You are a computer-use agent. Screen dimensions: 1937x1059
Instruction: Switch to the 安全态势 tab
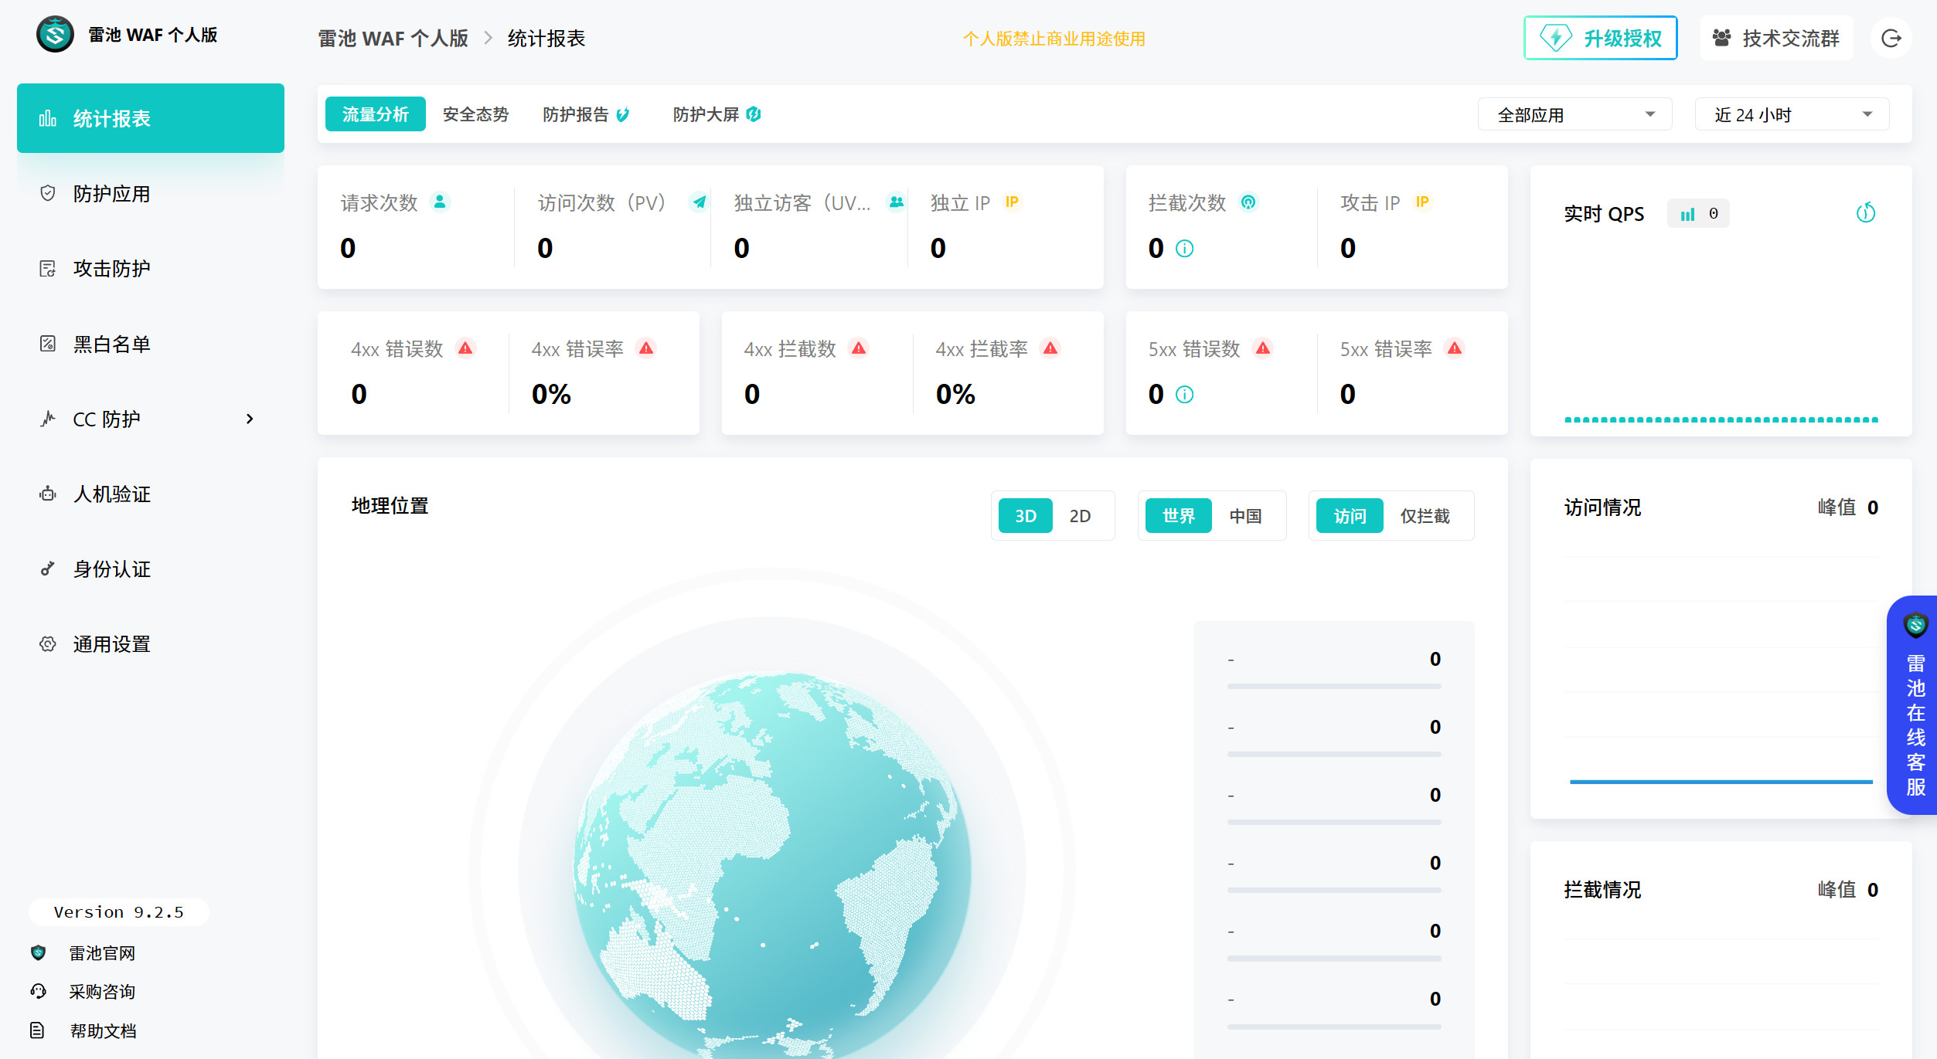(x=474, y=114)
